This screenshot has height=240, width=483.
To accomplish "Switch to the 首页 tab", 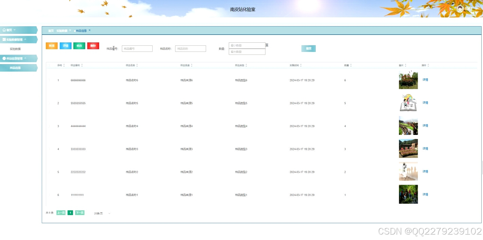I will [x=51, y=31].
